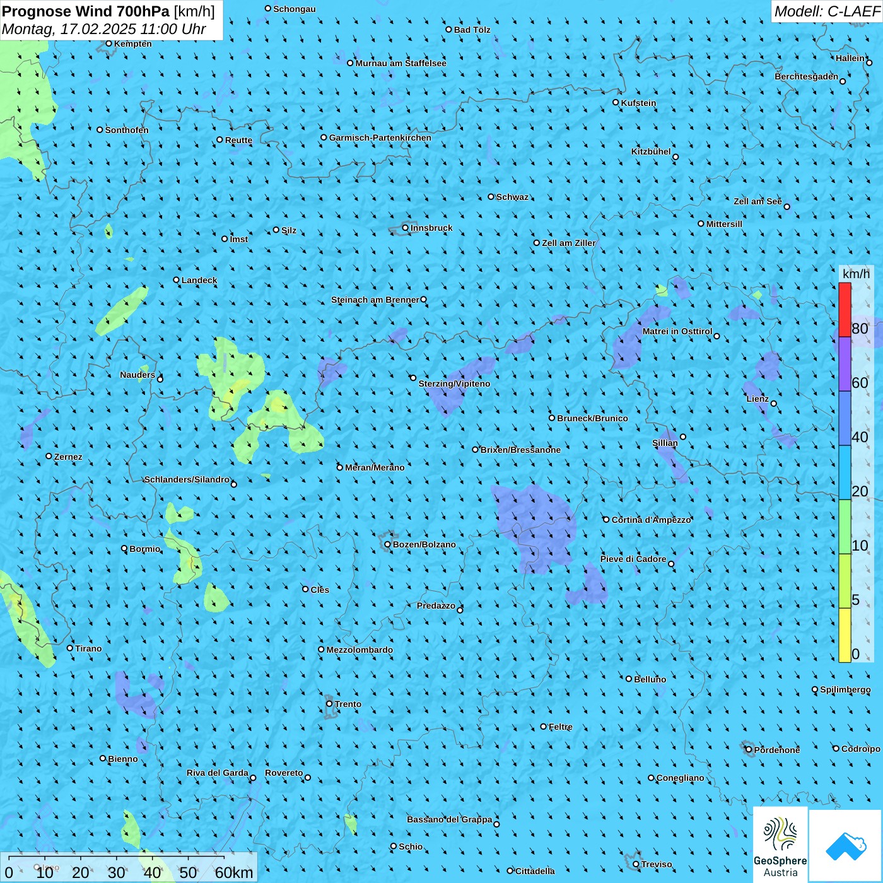
Task: Click the 'Murnau am Staffelsee' label
Action: [401, 63]
